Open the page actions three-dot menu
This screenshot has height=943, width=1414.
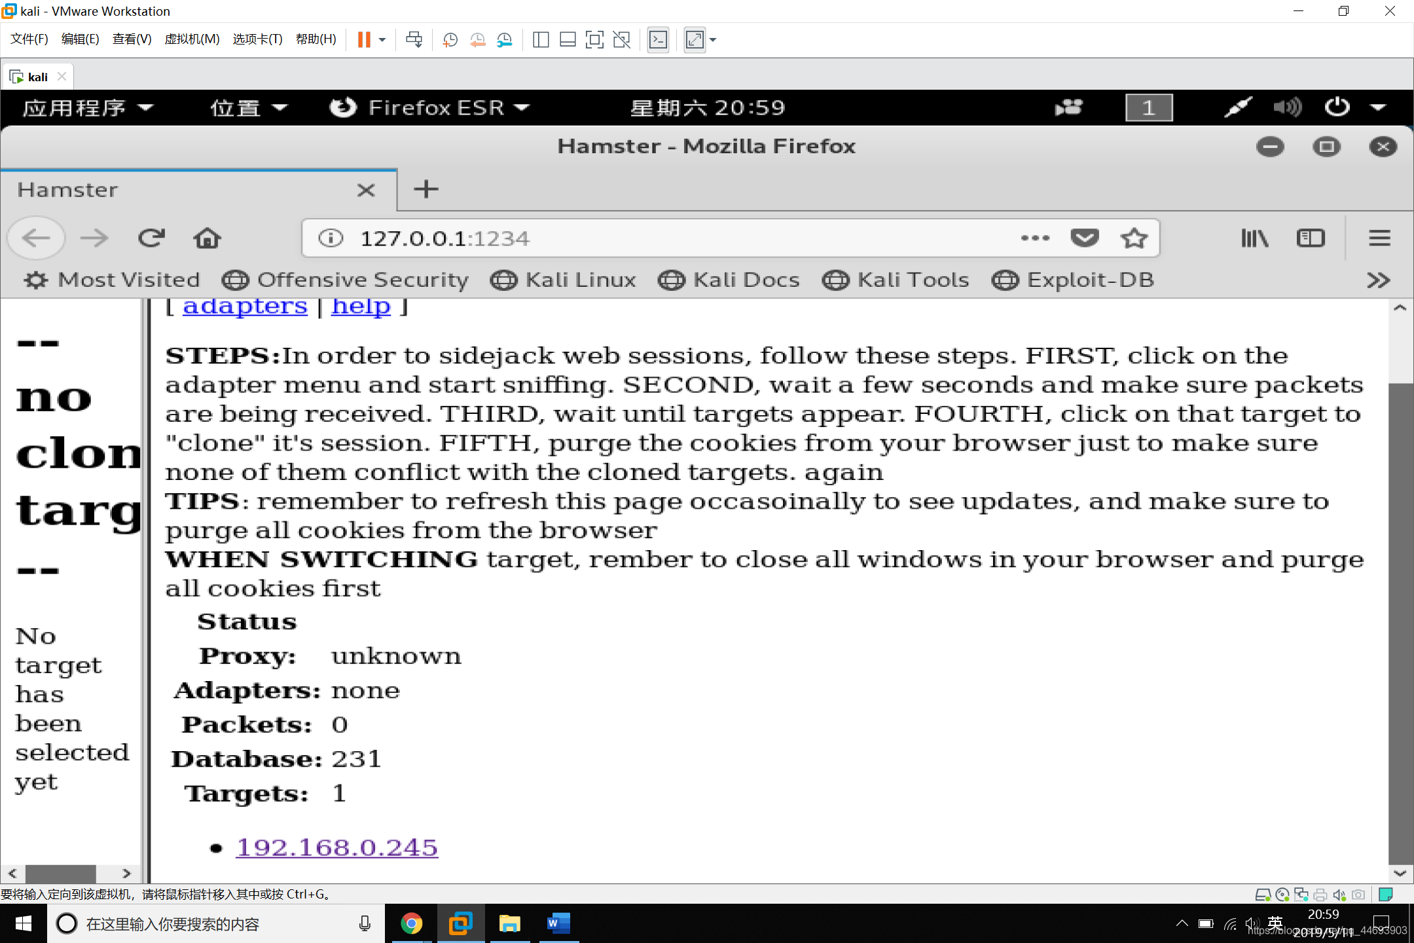pos(1035,238)
